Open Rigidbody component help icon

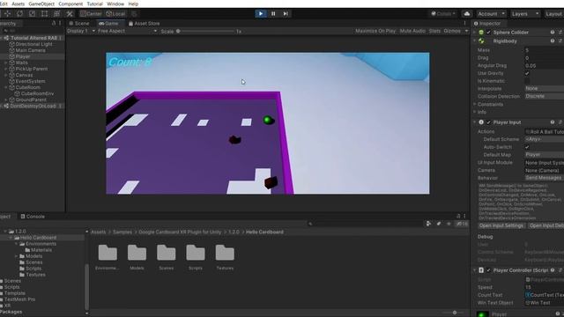pyautogui.click(x=553, y=41)
